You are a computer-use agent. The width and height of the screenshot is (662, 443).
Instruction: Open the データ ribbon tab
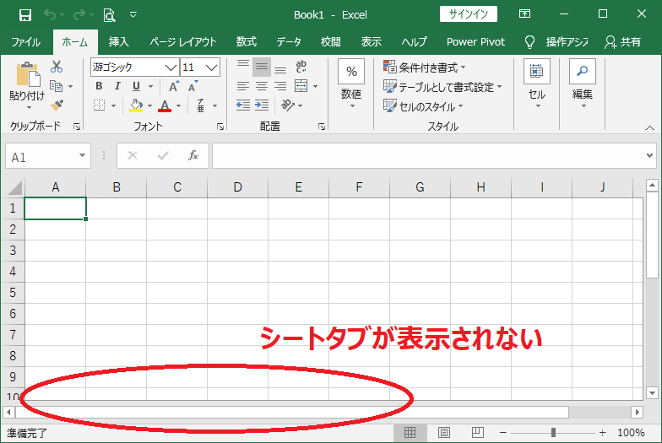[x=289, y=42]
